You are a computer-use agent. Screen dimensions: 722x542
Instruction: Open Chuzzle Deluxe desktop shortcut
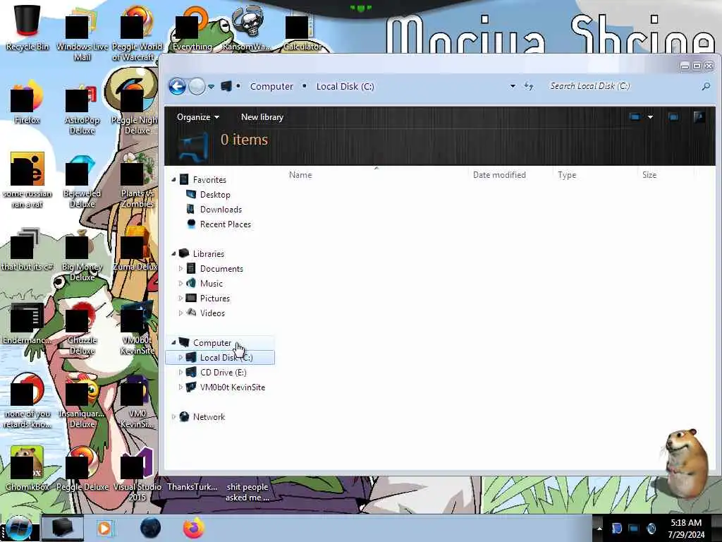tap(82, 328)
